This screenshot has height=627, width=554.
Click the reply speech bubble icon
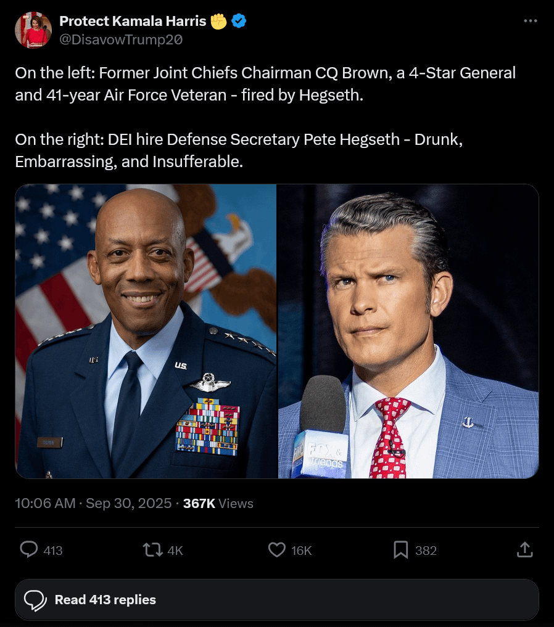(29, 549)
